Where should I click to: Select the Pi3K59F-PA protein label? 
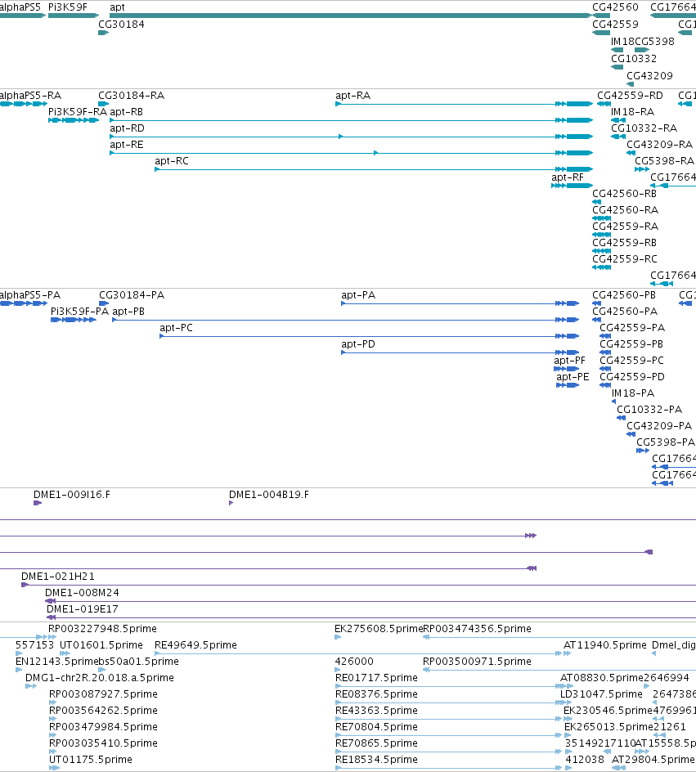79,311
